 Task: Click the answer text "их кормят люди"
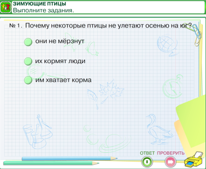pos(60,61)
